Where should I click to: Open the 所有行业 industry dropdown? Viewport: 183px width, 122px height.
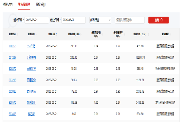(x=100, y=20)
